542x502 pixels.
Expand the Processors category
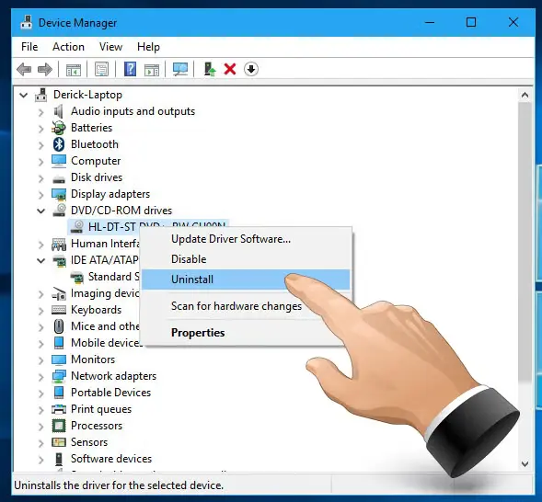click(x=40, y=427)
